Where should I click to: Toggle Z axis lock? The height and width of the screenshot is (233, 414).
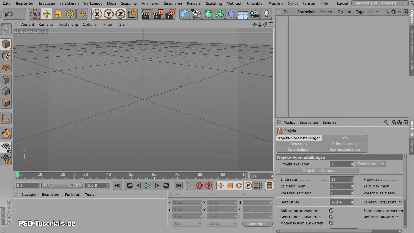click(x=120, y=14)
